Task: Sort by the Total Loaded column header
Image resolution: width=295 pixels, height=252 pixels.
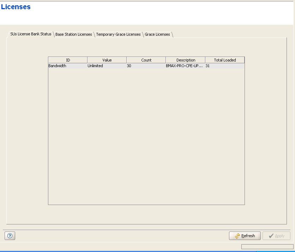Action: click(x=225, y=60)
